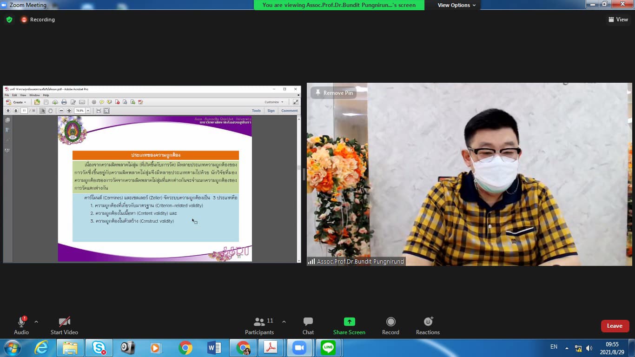Open the View Options dropdown
The width and height of the screenshot is (635, 357).
coord(456,5)
